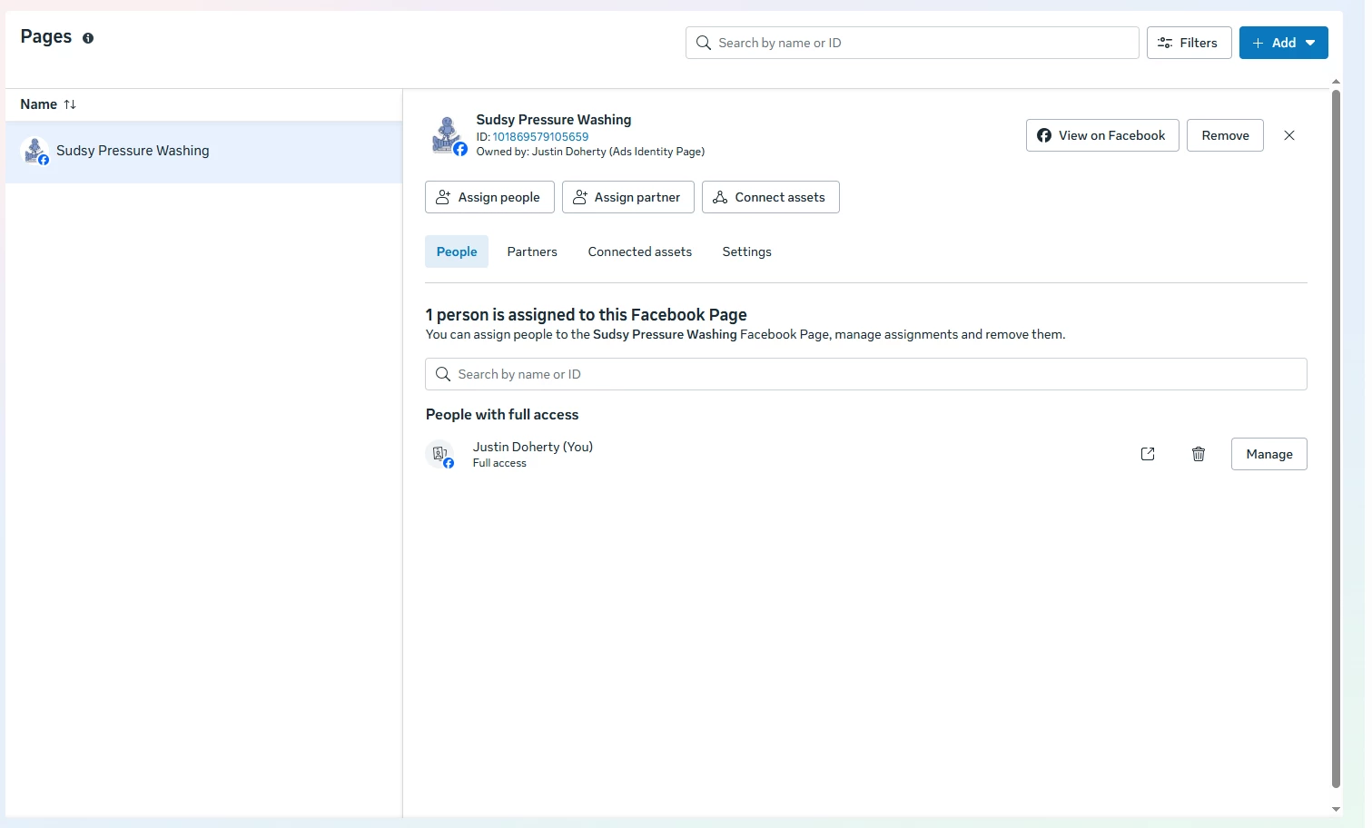Image resolution: width=1372 pixels, height=828 pixels.
Task: Click the 'People with full access' heading
Action: point(502,415)
